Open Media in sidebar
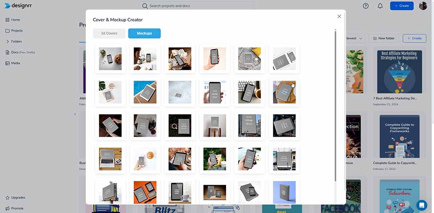Screen dimensions: 434x213 pyautogui.click(x=13, y=63)
